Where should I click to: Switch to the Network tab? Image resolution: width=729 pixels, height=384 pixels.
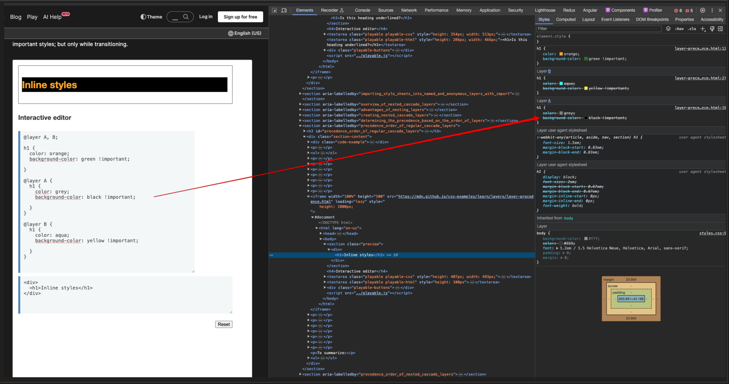[x=409, y=10]
